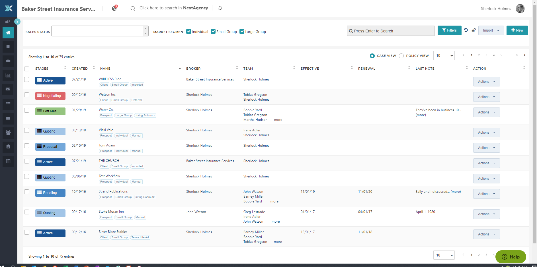Open the Home icon in sidebar
The width and height of the screenshot is (537, 267).
pos(8,33)
